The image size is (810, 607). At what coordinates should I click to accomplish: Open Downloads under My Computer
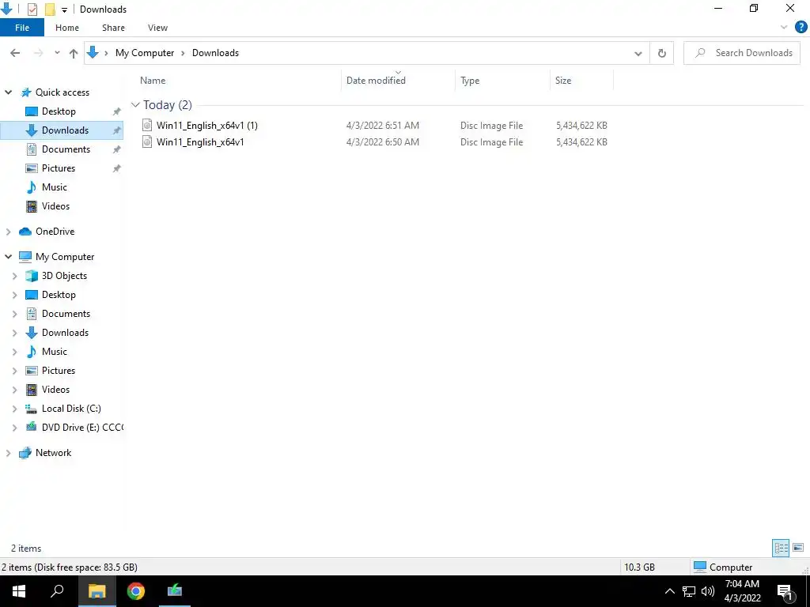coord(65,333)
